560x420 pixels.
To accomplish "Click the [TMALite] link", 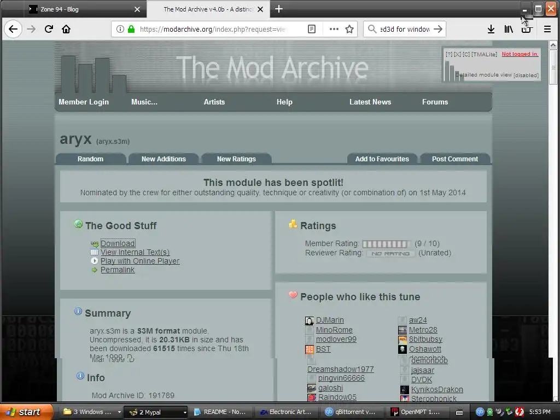I will 485,54.
